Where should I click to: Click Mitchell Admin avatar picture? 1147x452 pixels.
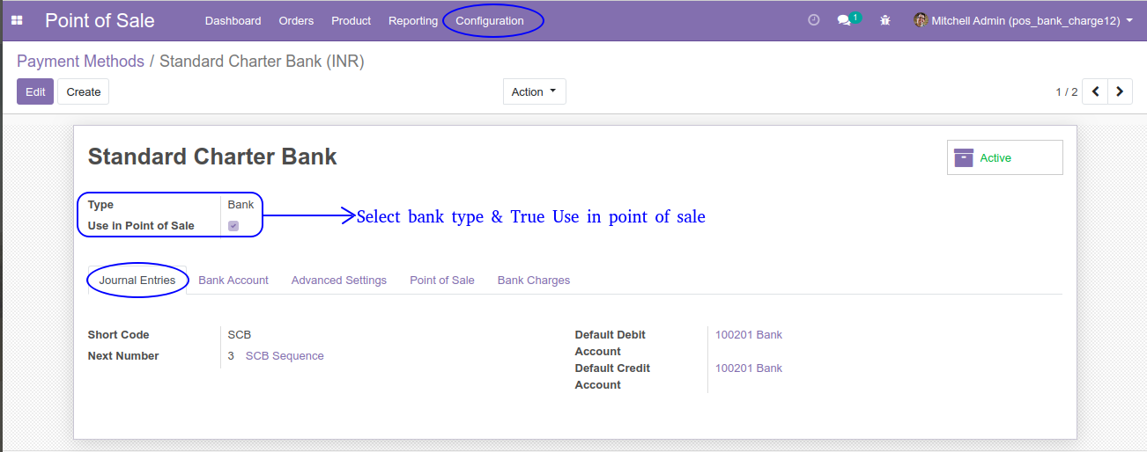coord(921,20)
